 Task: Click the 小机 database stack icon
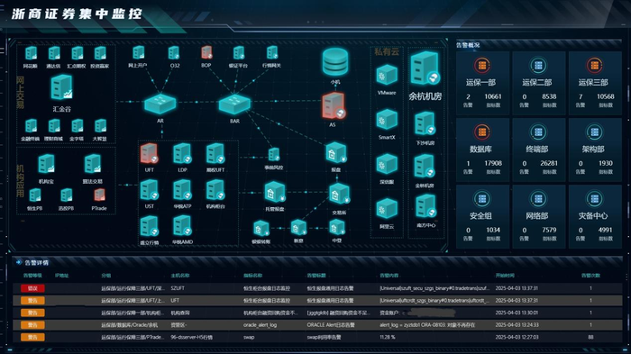[334, 62]
